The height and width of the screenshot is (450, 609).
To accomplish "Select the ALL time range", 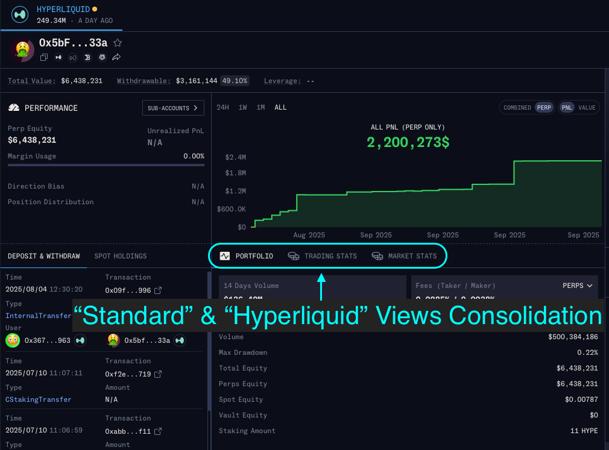I will click(280, 107).
